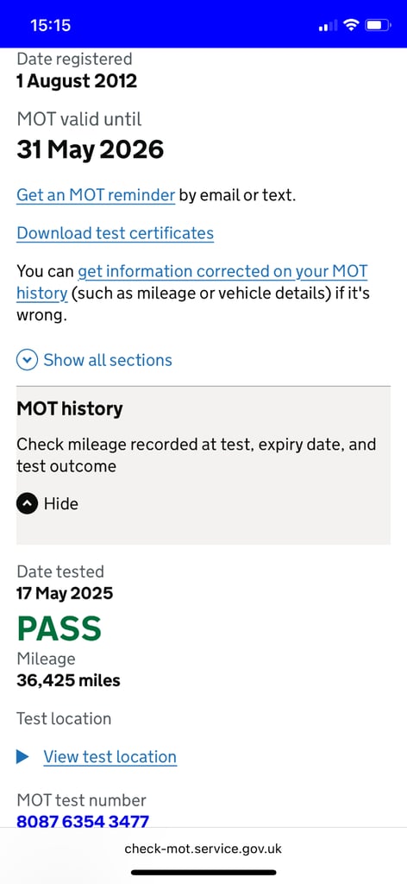Click the blue triangle beside View test location
The height and width of the screenshot is (884, 407).
(22, 756)
